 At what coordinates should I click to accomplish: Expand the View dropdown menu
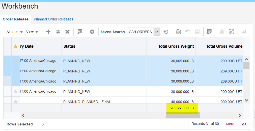coord(32,32)
